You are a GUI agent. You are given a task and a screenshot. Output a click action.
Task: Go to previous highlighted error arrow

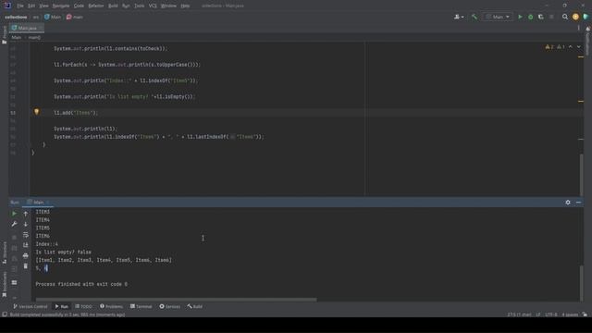571,47
